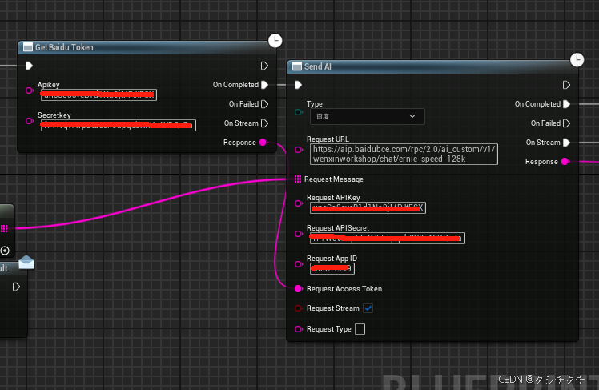Click On Completed pin of Get Baidu Token

point(264,85)
